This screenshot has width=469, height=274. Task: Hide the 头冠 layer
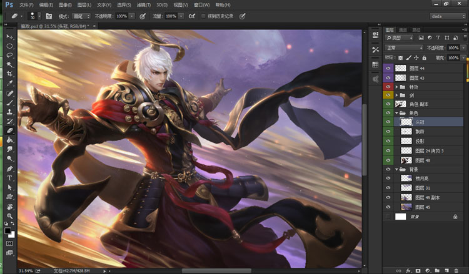coord(388,122)
